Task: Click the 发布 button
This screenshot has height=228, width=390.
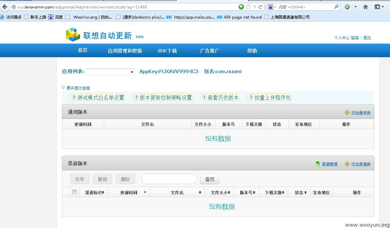Action: pos(79,179)
